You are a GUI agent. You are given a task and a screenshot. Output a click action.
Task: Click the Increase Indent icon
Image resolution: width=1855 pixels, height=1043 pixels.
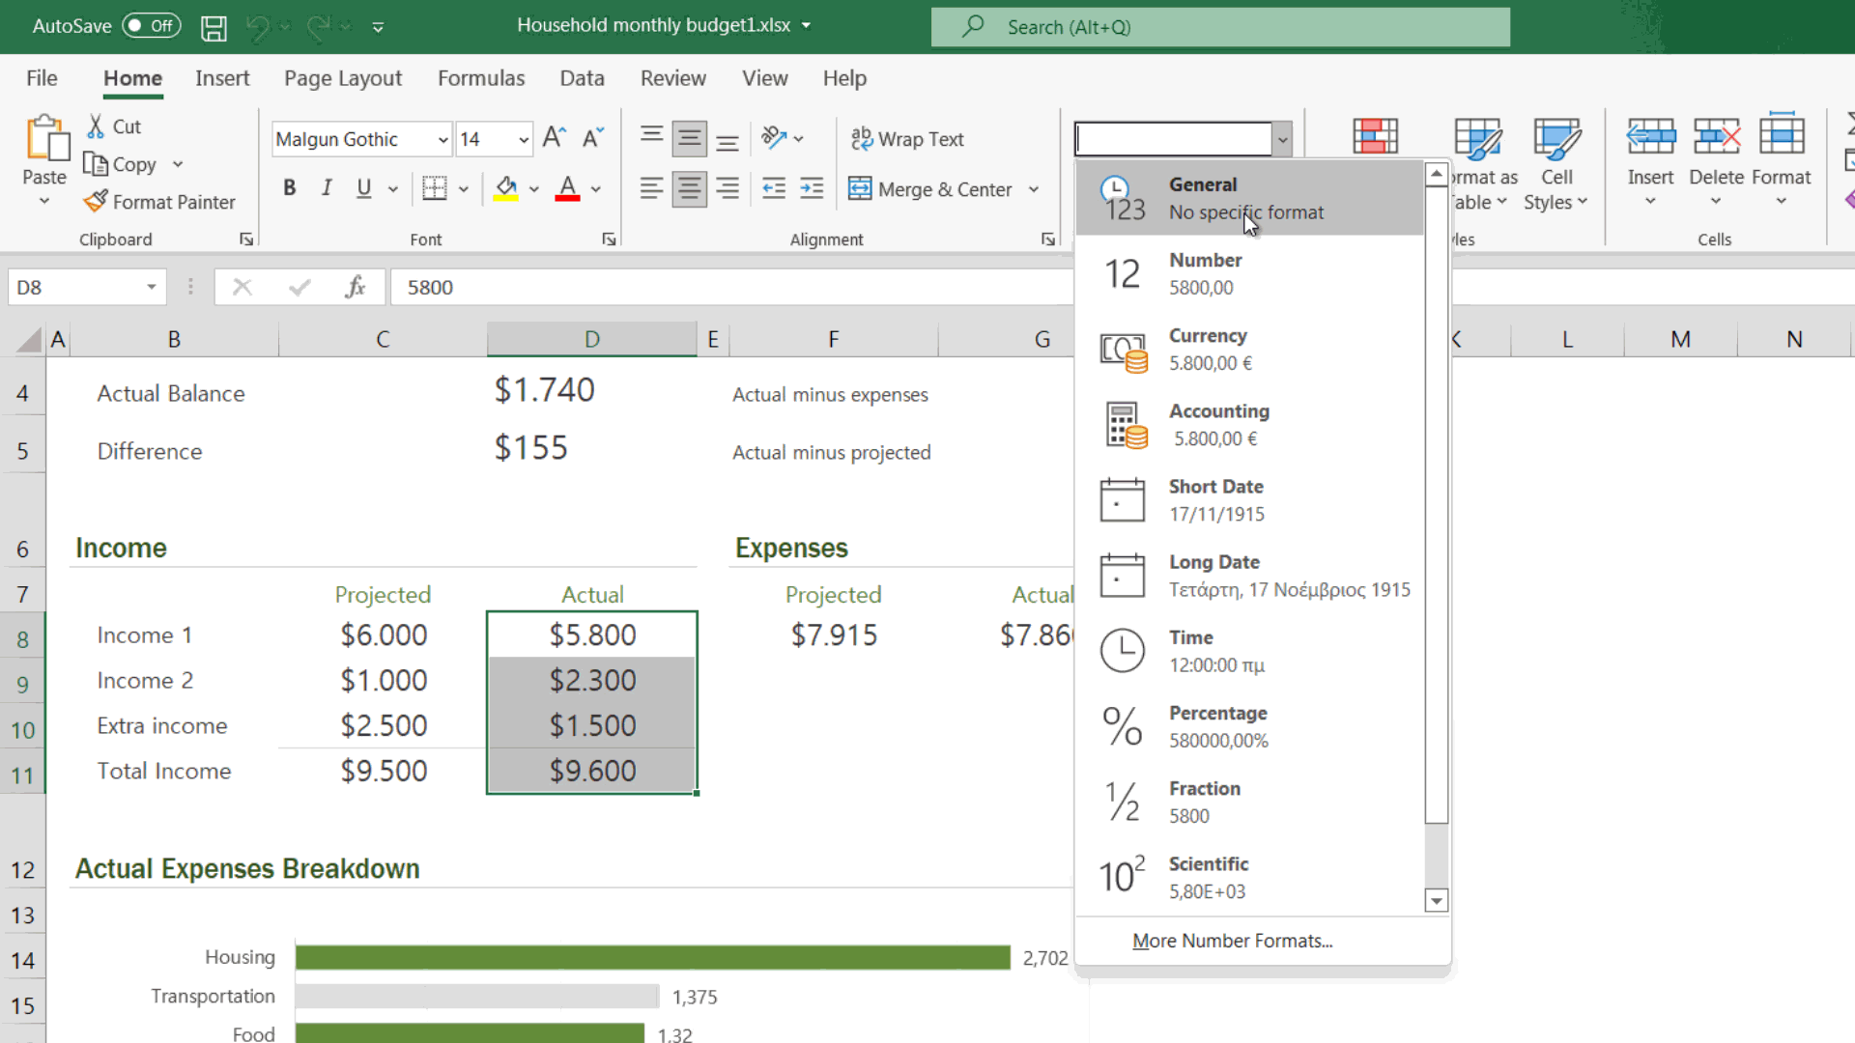(812, 189)
